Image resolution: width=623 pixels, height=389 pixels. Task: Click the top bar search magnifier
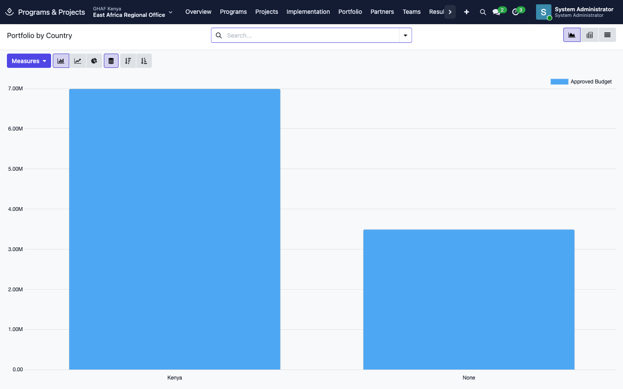[x=483, y=12]
